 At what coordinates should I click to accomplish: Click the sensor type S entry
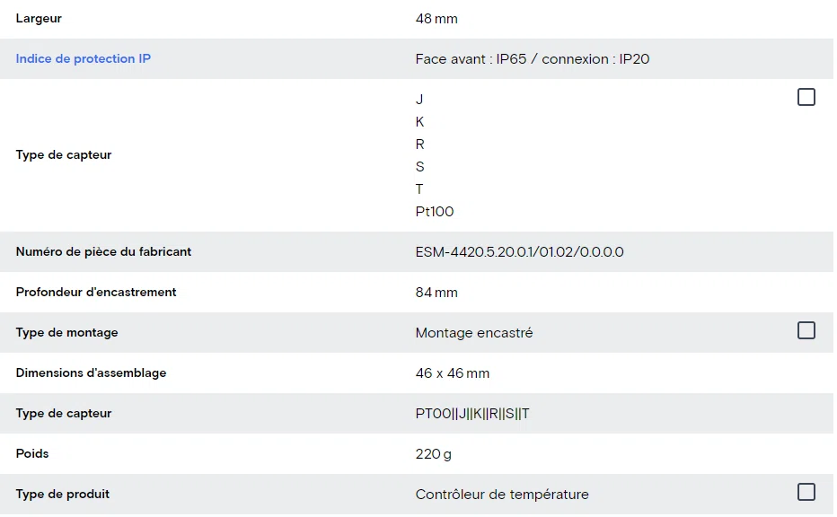pyautogui.click(x=419, y=167)
